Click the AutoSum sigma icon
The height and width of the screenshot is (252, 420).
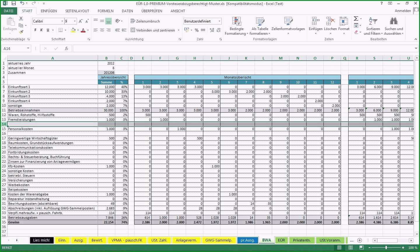[x=356, y=19]
